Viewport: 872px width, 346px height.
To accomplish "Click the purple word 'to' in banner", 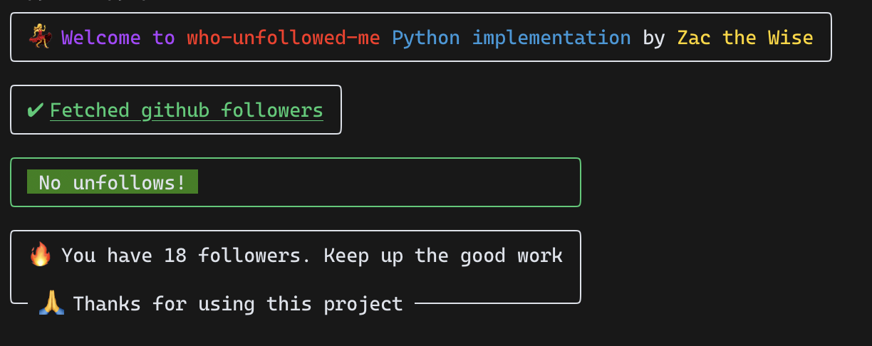I will click(x=163, y=37).
